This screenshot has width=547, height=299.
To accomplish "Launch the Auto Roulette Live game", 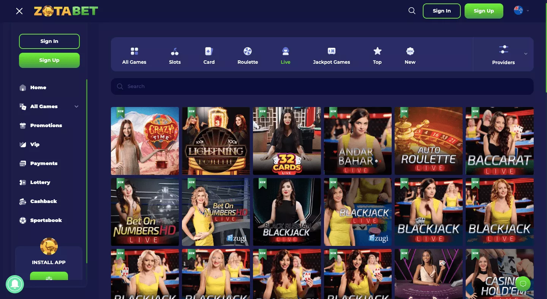I will pyautogui.click(x=428, y=141).
